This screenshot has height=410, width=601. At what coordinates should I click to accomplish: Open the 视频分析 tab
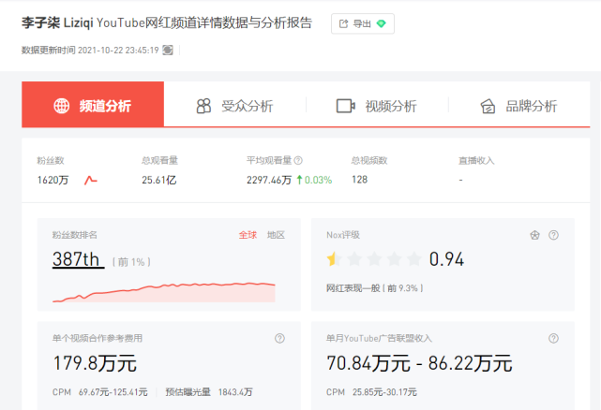(377, 106)
